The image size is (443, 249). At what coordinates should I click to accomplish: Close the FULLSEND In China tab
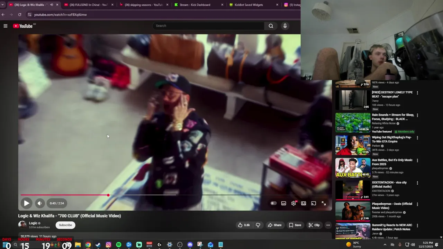[x=112, y=5]
